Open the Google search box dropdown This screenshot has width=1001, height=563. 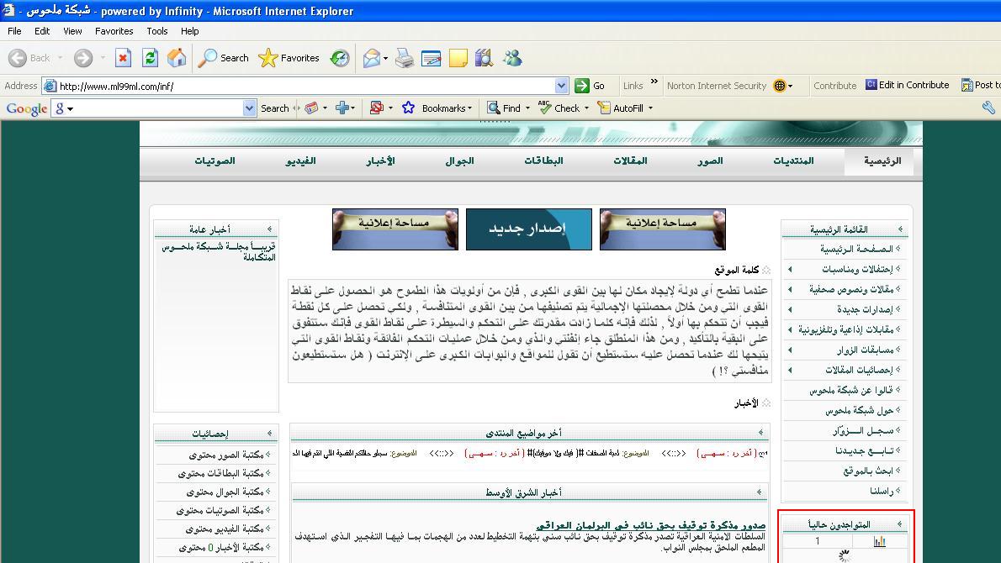pyautogui.click(x=249, y=108)
